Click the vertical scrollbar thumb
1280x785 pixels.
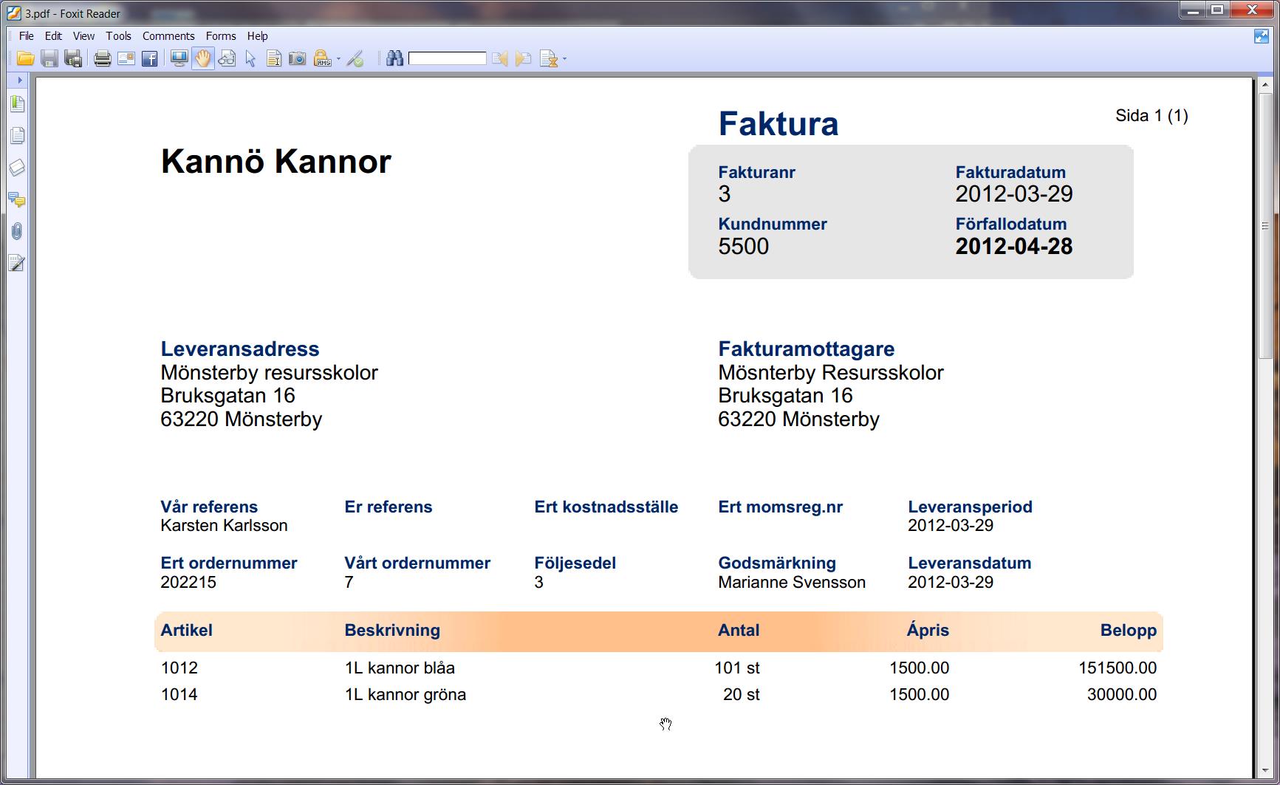pyautogui.click(x=1264, y=225)
